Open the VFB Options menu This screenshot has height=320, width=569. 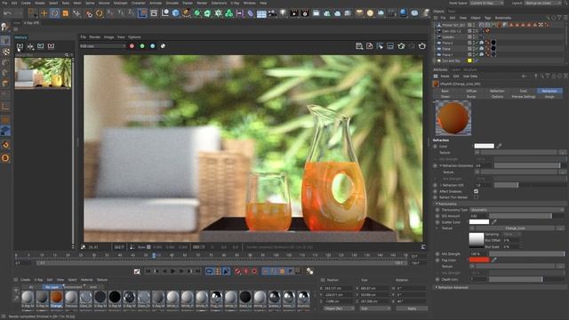click(x=134, y=37)
